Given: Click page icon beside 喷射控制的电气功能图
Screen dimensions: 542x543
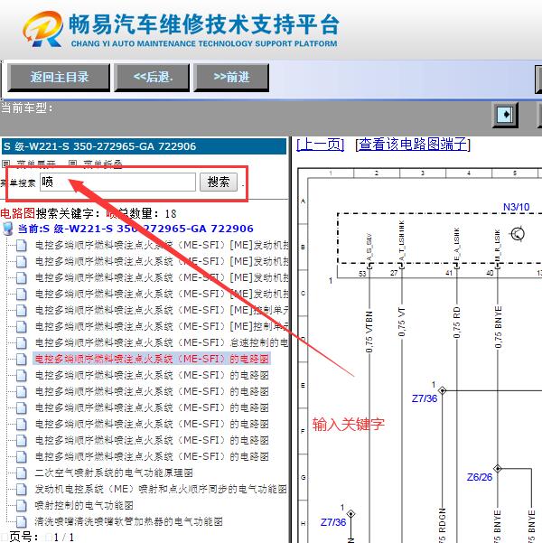Looking at the screenshot, I should coord(21,506).
